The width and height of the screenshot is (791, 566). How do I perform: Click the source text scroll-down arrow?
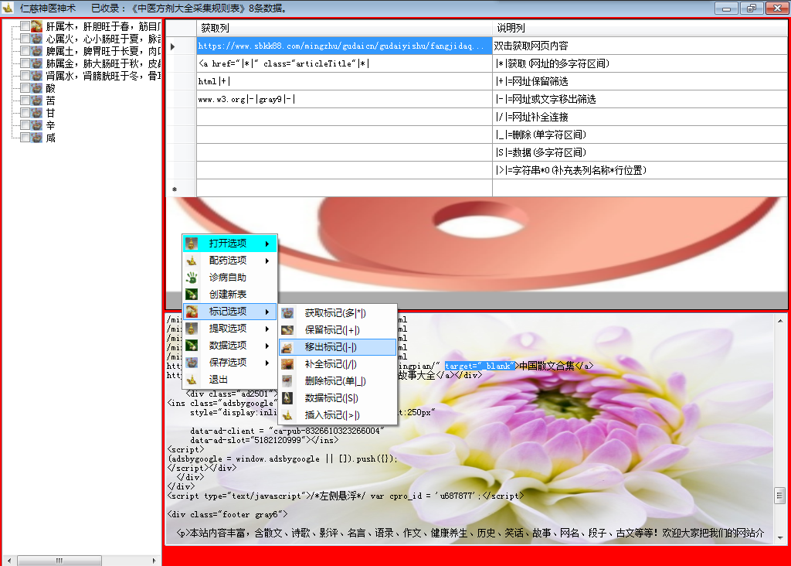pyautogui.click(x=780, y=538)
